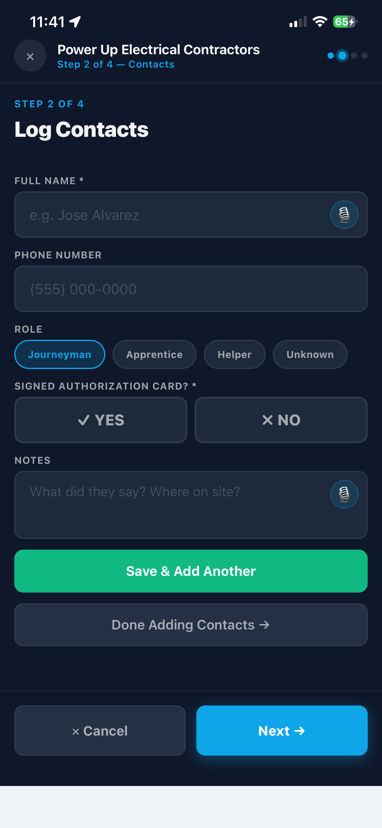Select the Apprentice role chip

click(x=154, y=354)
